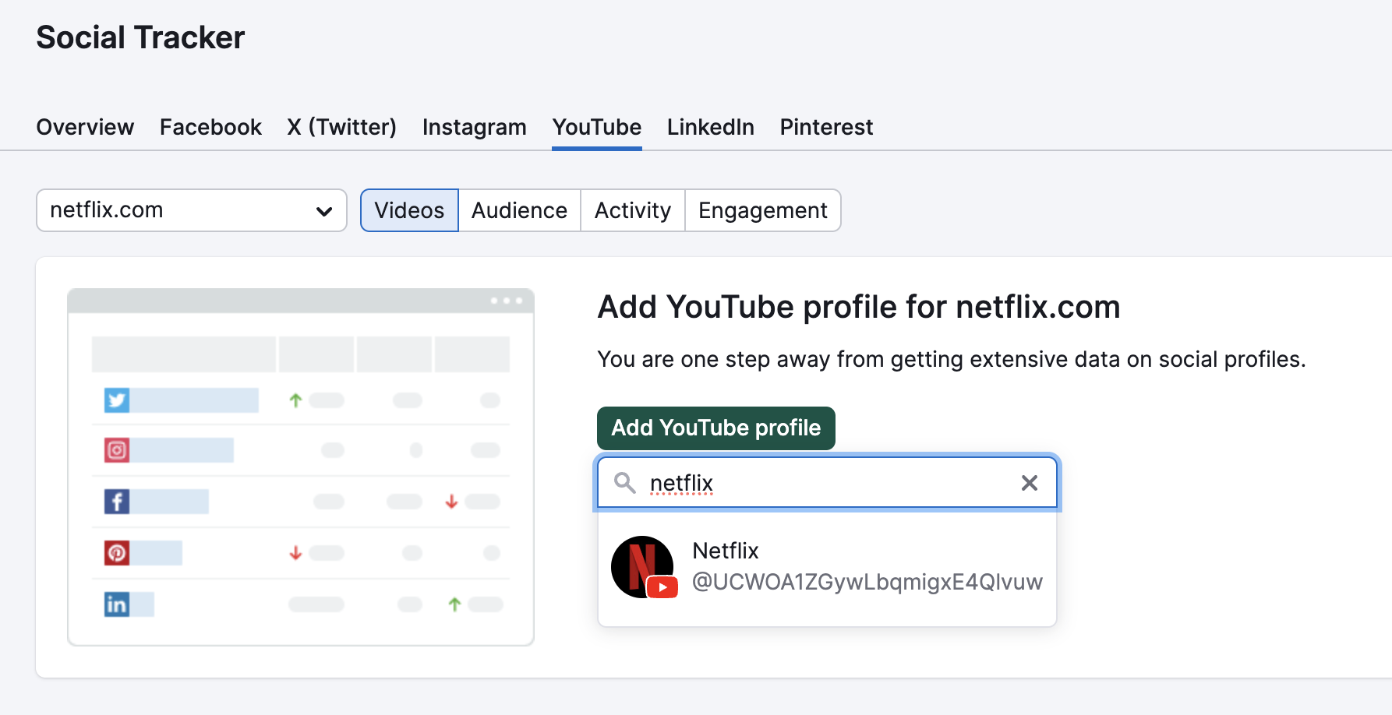Click the Pinterest icon in the preview illustration

tap(117, 553)
